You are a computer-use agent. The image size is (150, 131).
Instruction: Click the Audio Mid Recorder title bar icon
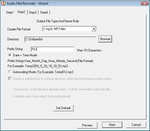click(3, 3)
